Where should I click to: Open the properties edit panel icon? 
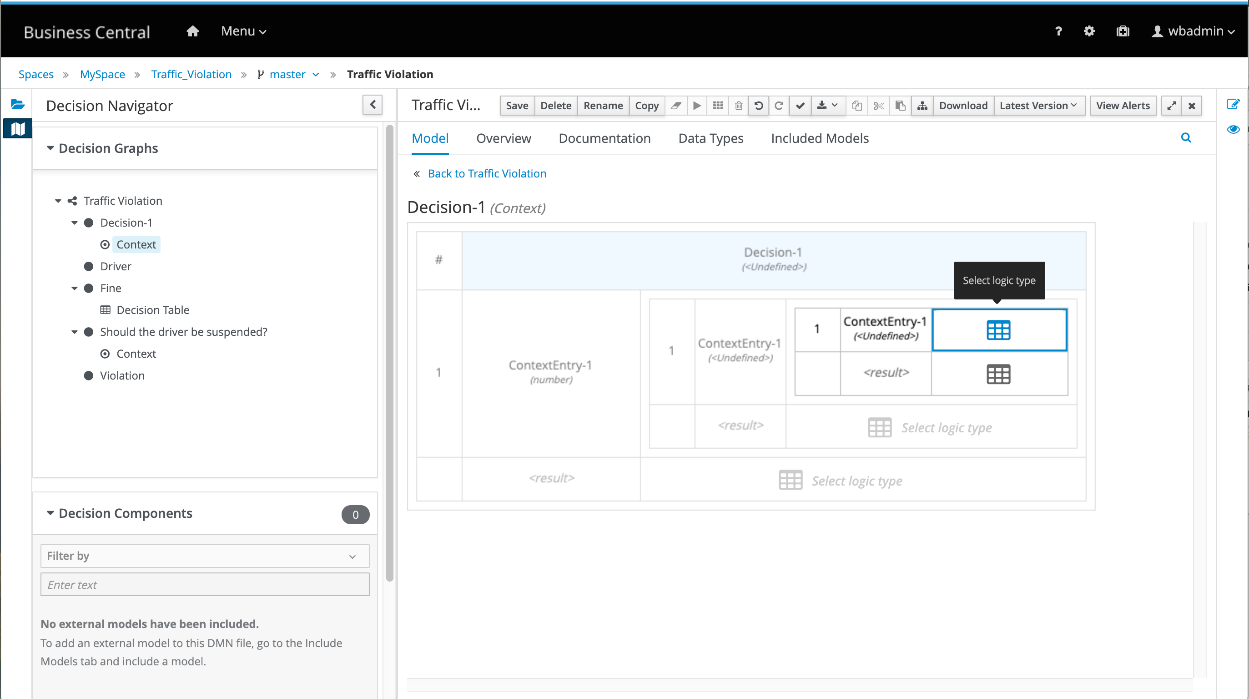click(x=1233, y=104)
